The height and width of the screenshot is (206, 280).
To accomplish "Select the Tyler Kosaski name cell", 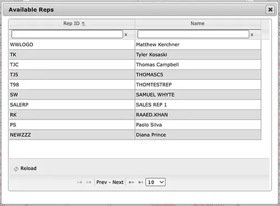I will (198, 55).
